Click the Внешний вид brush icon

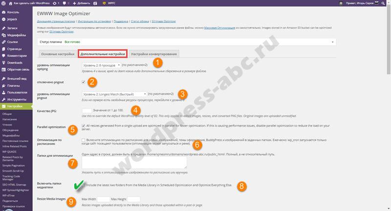pos(4,78)
